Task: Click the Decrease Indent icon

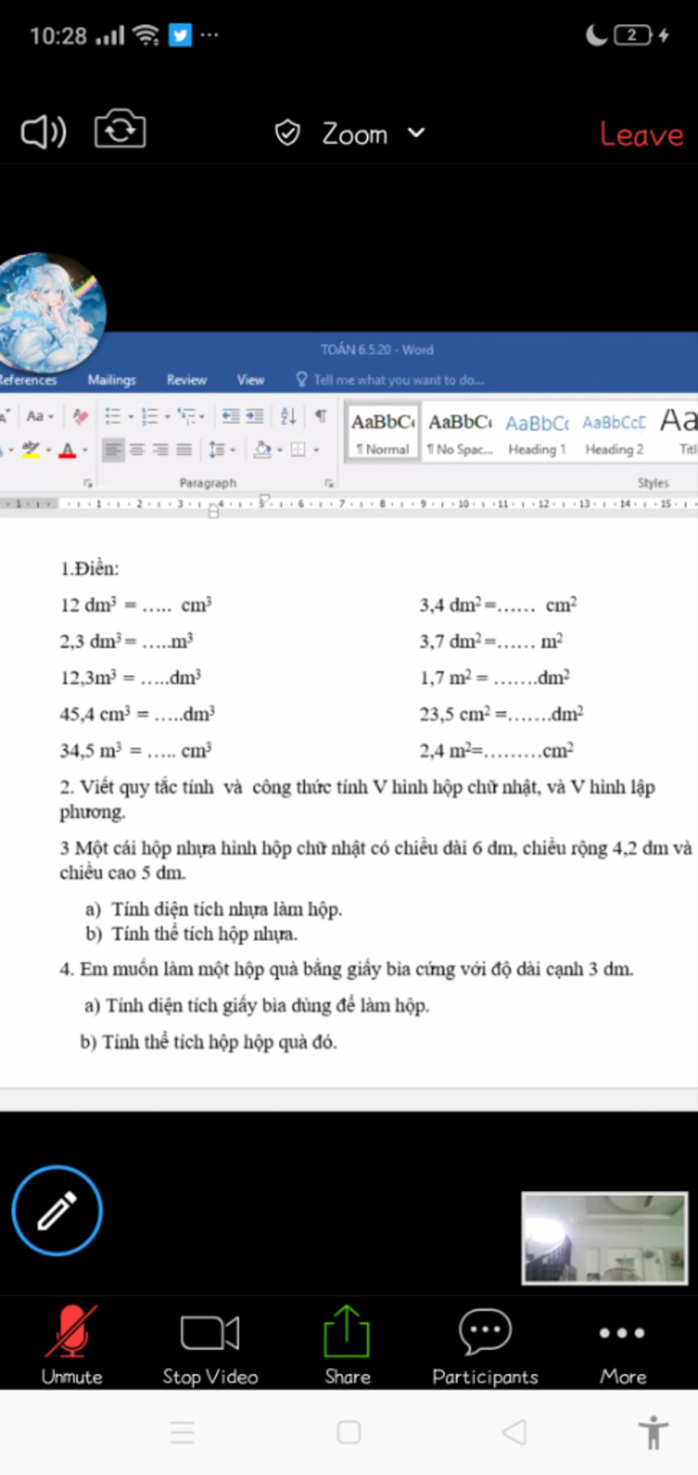Action: pyautogui.click(x=230, y=415)
